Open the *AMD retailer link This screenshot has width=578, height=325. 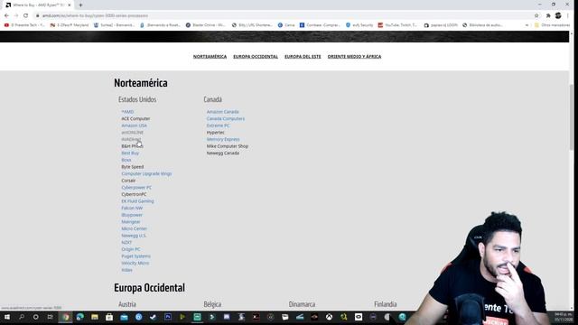pyautogui.click(x=127, y=112)
